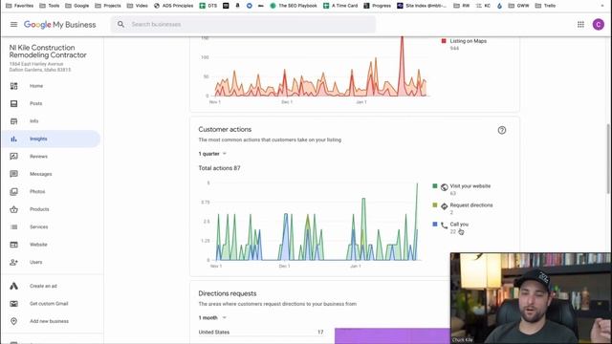
Task: Click the Services list icon
Action: pyautogui.click(x=14, y=227)
